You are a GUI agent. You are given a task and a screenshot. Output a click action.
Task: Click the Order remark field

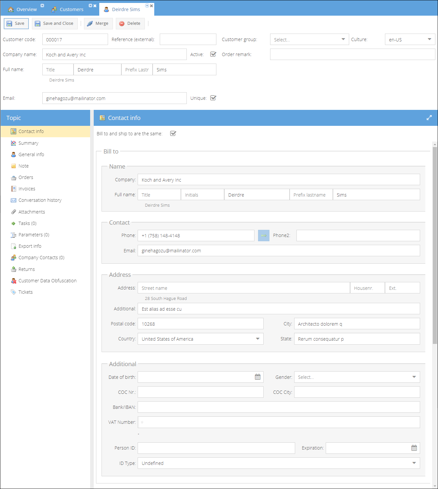tap(353, 54)
